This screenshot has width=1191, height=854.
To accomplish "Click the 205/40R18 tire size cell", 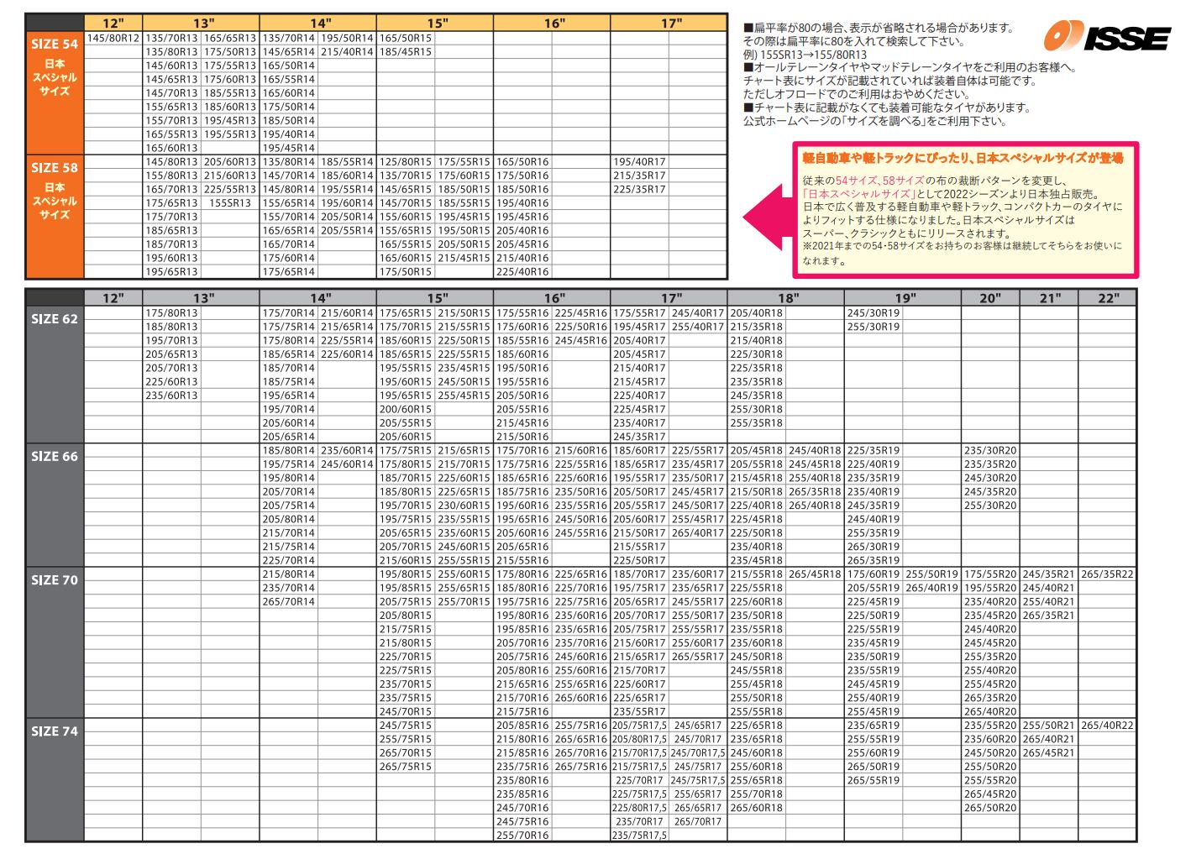I will coord(756,313).
